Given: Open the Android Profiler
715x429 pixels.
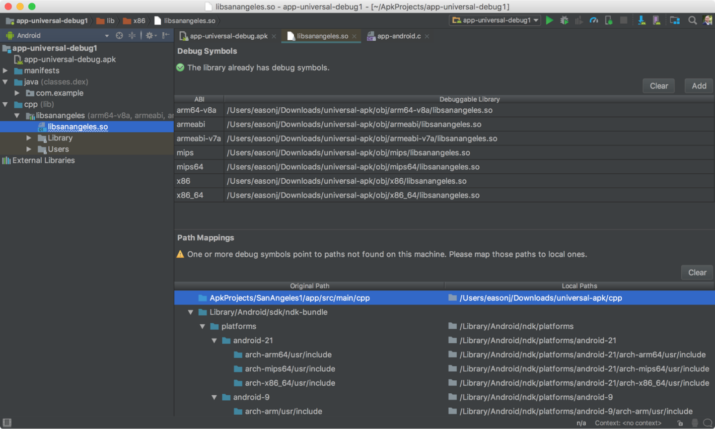Looking at the screenshot, I should [x=594, y=21].
